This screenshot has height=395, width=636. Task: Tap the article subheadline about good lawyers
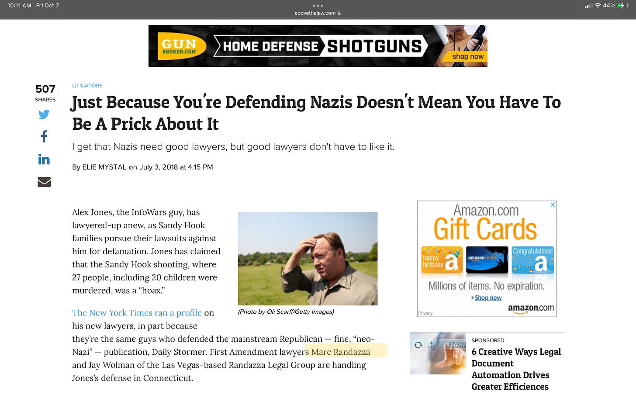point(233,147)
